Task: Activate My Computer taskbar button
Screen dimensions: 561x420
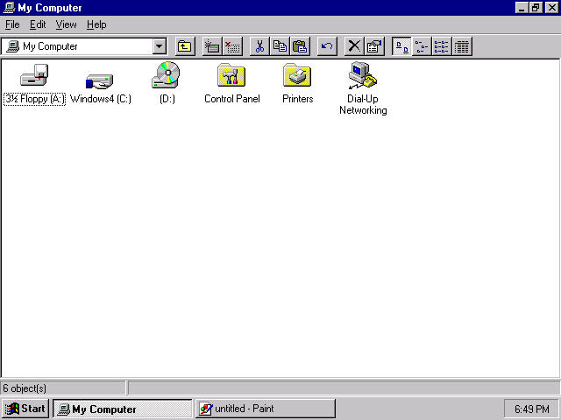Action: point(123,409)
